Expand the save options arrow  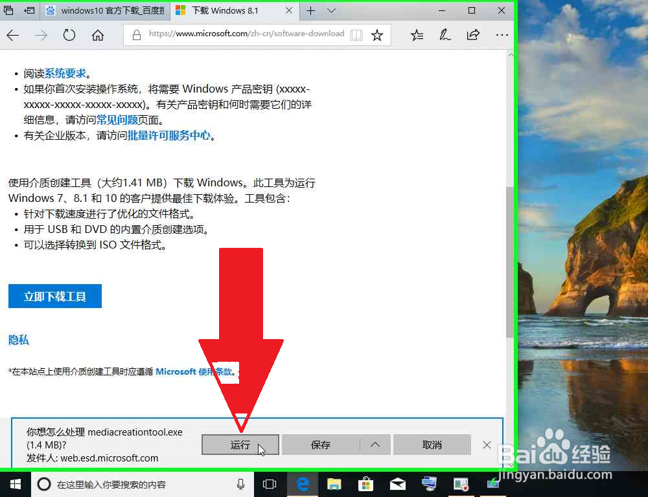(x=375, y=445)
